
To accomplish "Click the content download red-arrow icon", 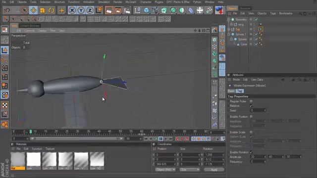I will click(x=219, y=10).
